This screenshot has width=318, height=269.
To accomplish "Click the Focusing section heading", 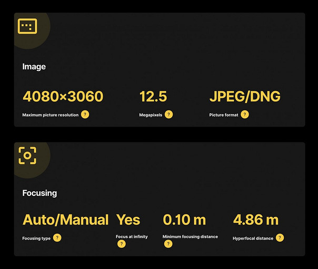I will [39, 193].
